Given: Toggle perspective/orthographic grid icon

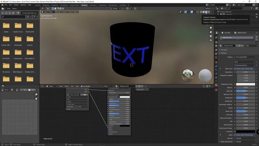Looking at the screenshot, I should (210, 40).
